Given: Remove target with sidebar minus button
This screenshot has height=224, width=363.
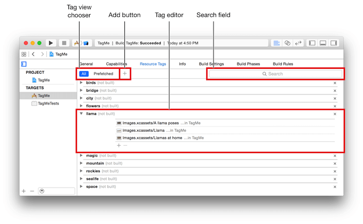Looking at the screenshot, I should tap(32, 191).
